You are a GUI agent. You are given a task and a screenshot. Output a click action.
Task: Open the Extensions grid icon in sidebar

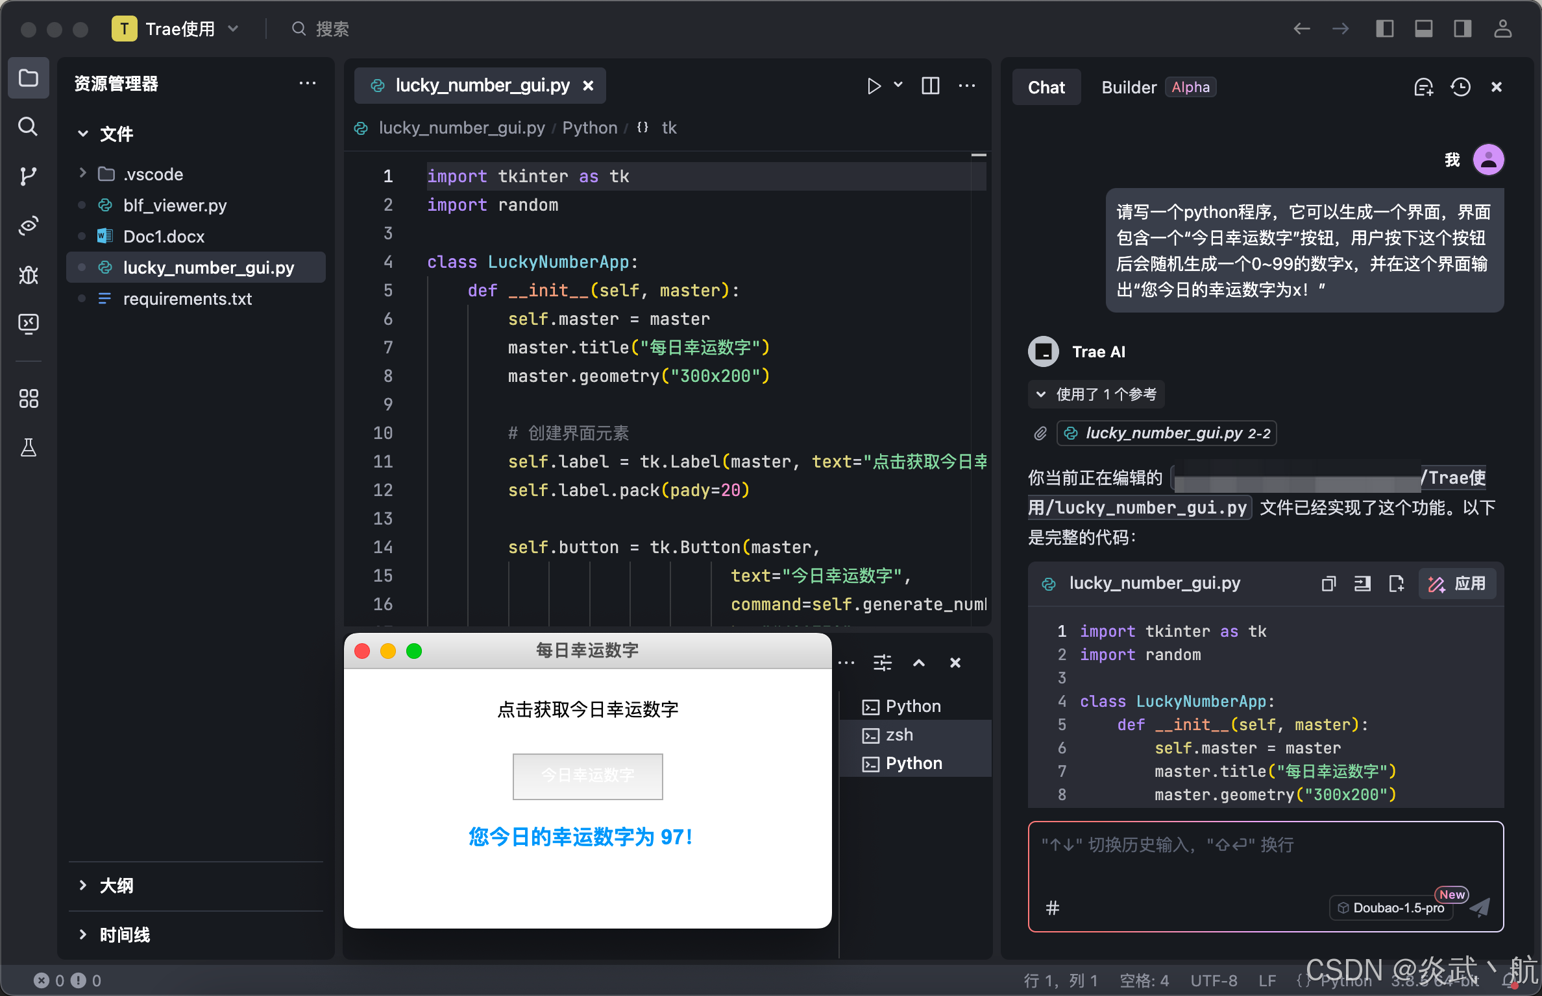tap(28, 398)
